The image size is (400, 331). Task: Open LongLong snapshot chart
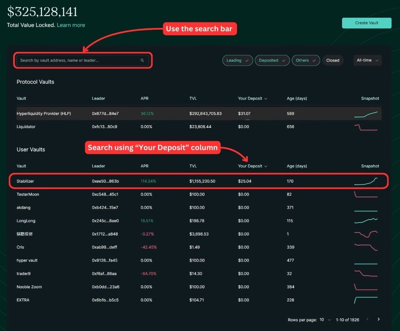366,221
